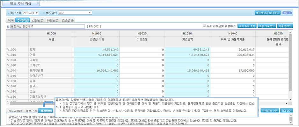This screenshot has height=127, width=299.
Task: Click the table's vertical scrollbar thumb
Action: pyautogui.click(x=290, y=62)
